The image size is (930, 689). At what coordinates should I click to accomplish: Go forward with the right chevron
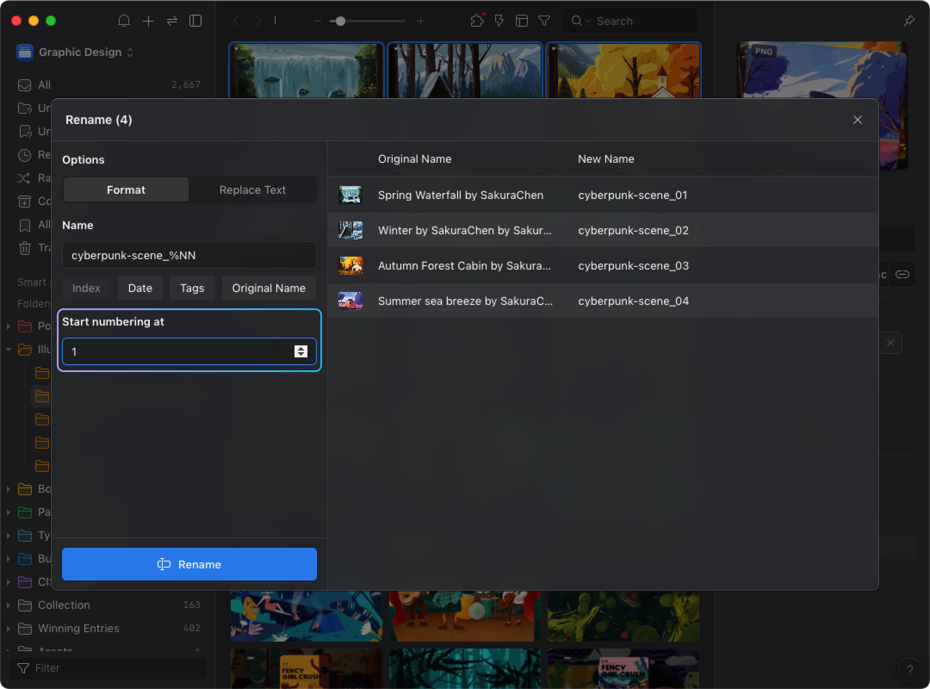(x=258, y=21)
